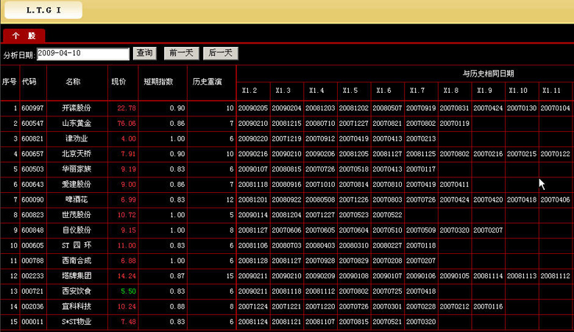Select the 个股 tab

pos(24,35)
